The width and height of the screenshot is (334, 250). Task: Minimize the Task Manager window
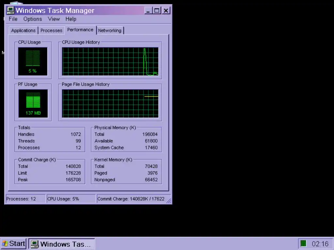tap(148, 10)
